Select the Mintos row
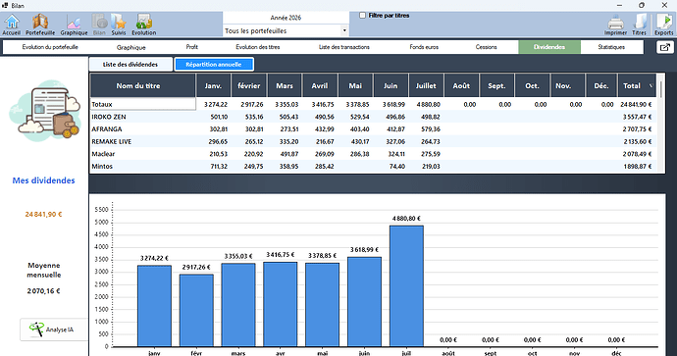 click(374, 167)
